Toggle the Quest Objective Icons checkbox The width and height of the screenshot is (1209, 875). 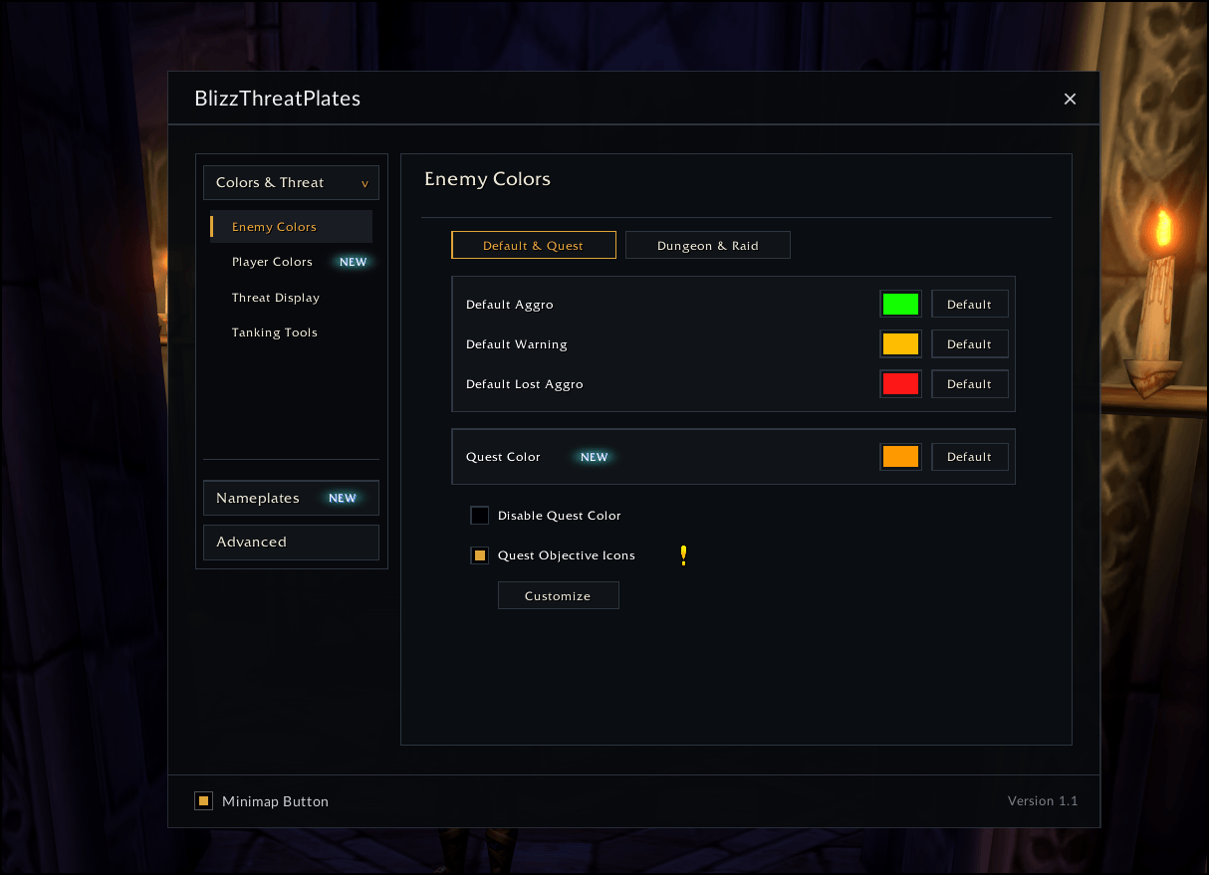[480, 555]
